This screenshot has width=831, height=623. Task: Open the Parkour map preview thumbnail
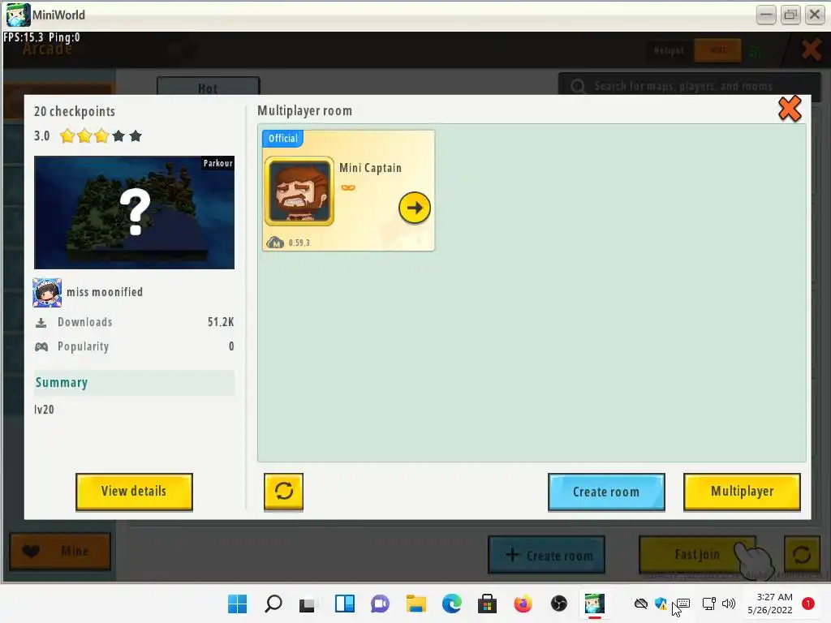tap(134, 213)
